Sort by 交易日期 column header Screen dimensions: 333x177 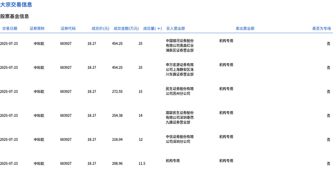coord(10,28)
